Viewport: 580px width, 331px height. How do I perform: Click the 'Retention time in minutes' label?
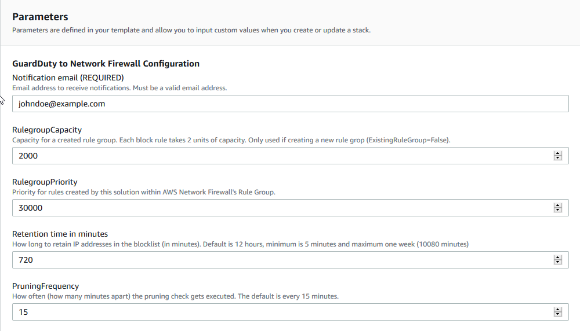tap(60, 234)
